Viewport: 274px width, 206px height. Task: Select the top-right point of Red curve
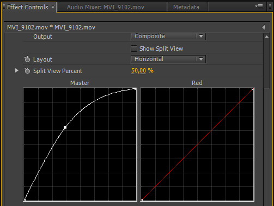(253, 89)
